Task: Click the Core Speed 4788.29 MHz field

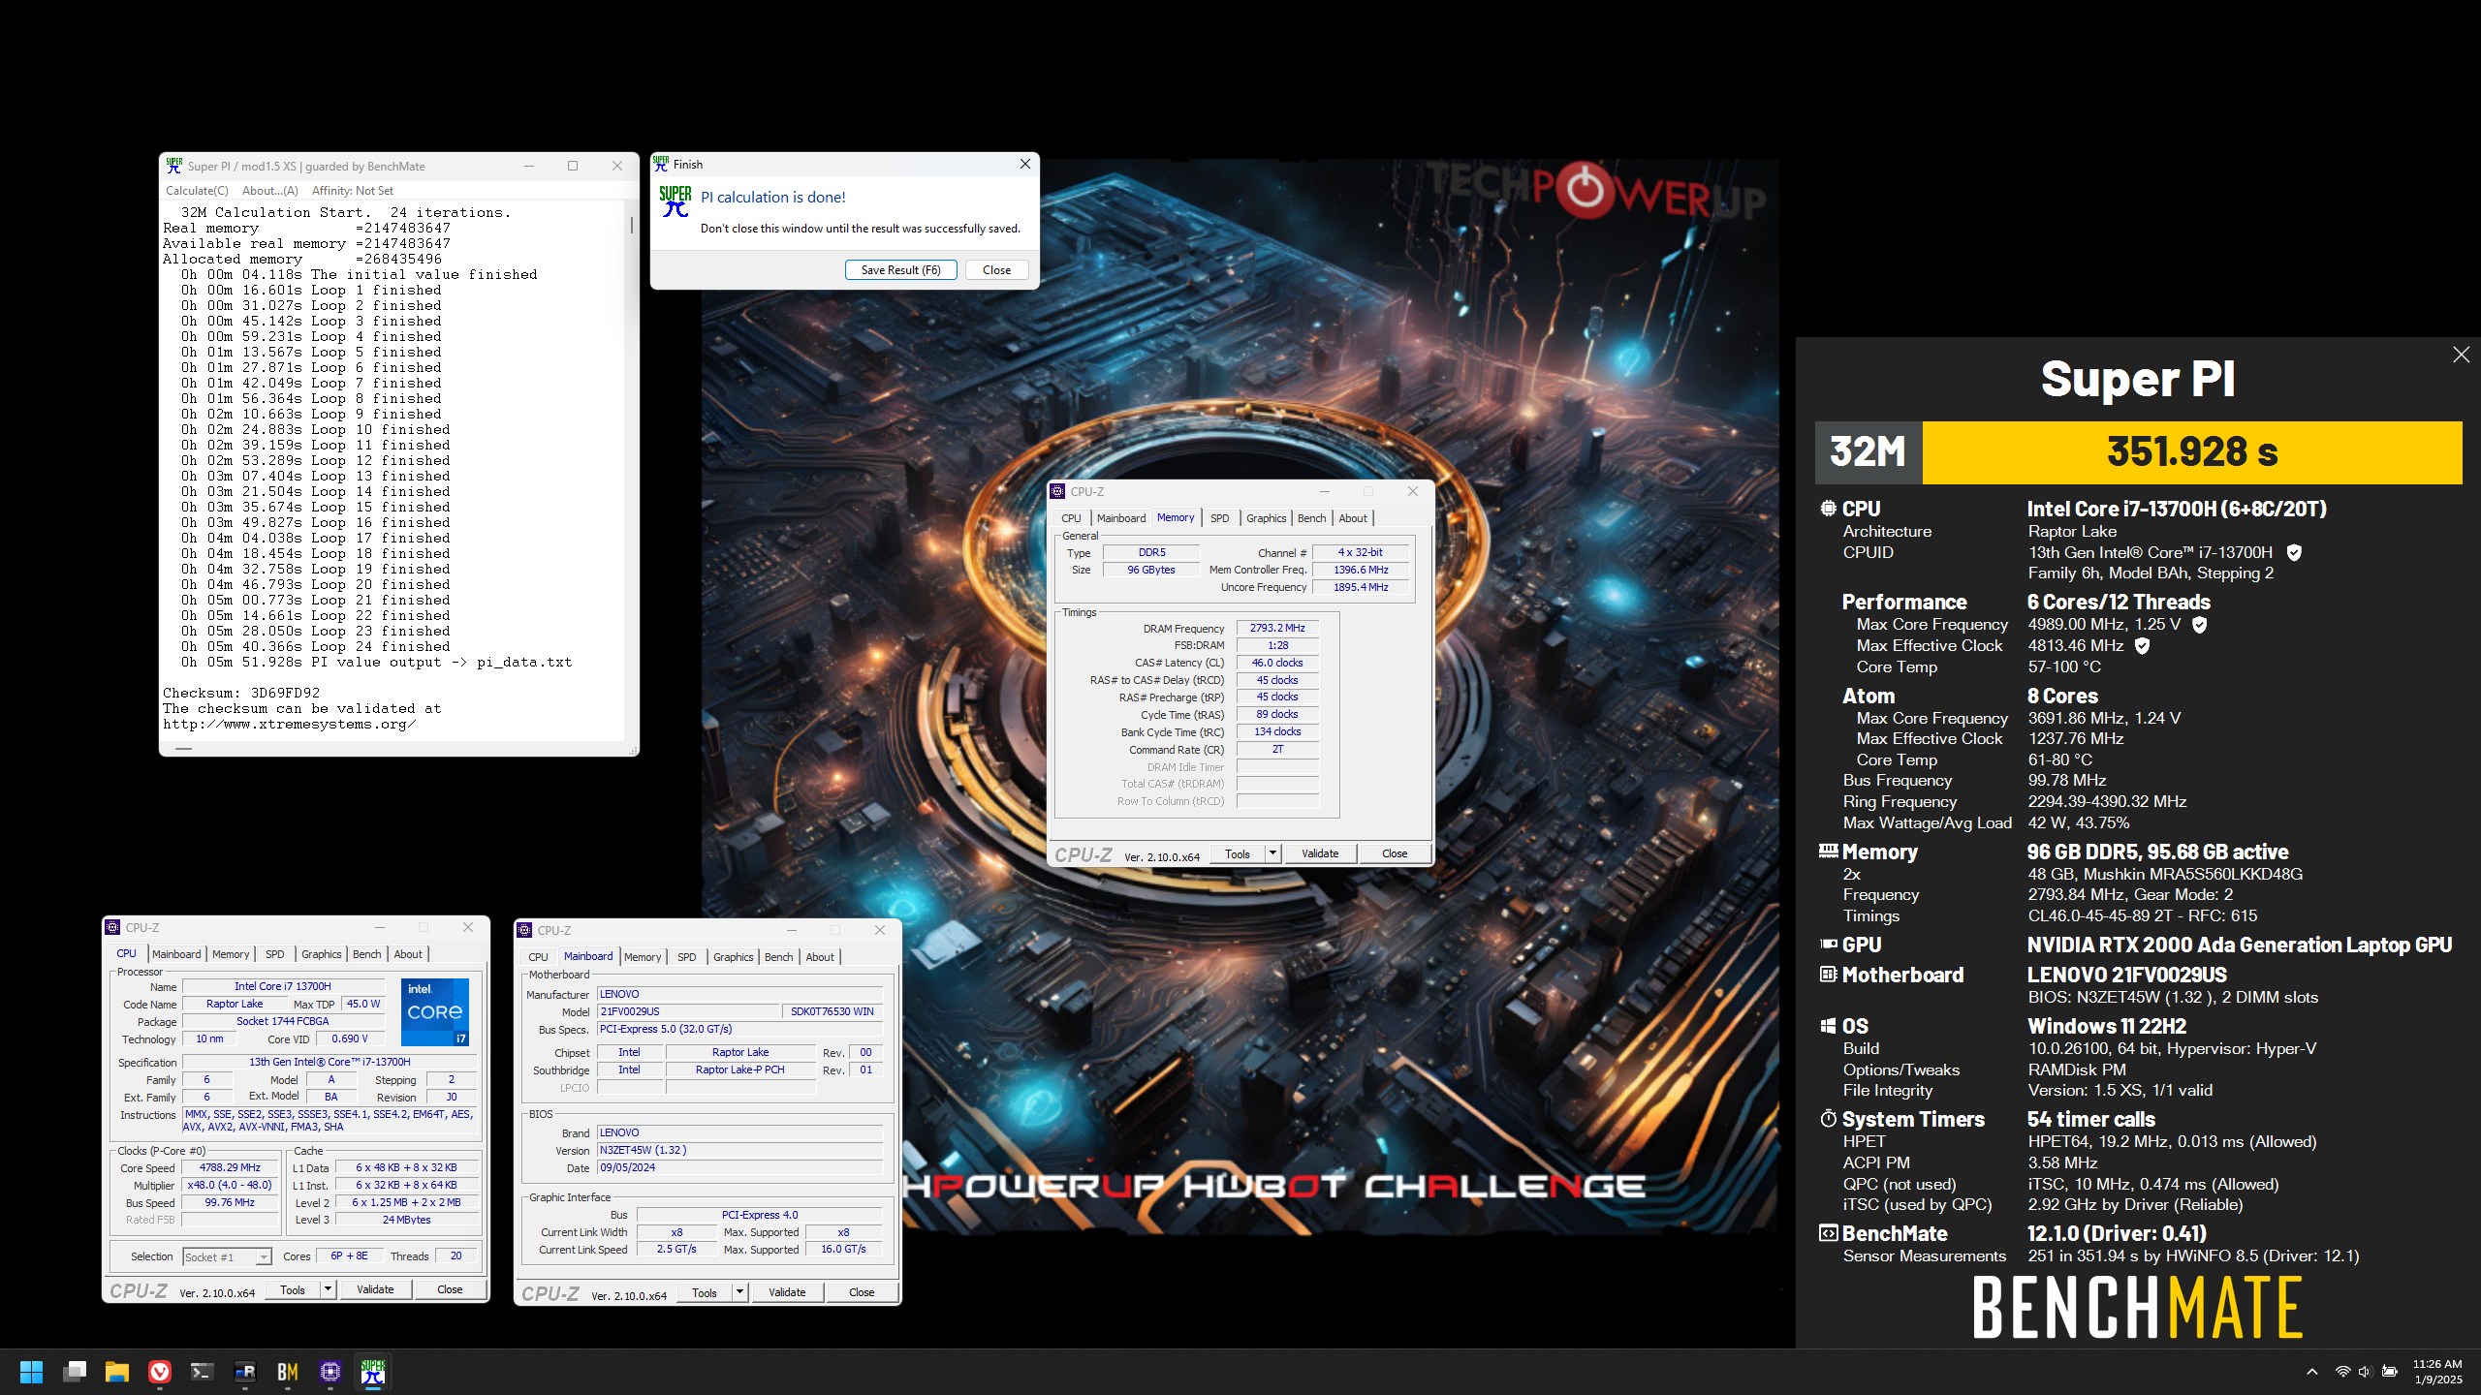Action: click(230, 1168)
